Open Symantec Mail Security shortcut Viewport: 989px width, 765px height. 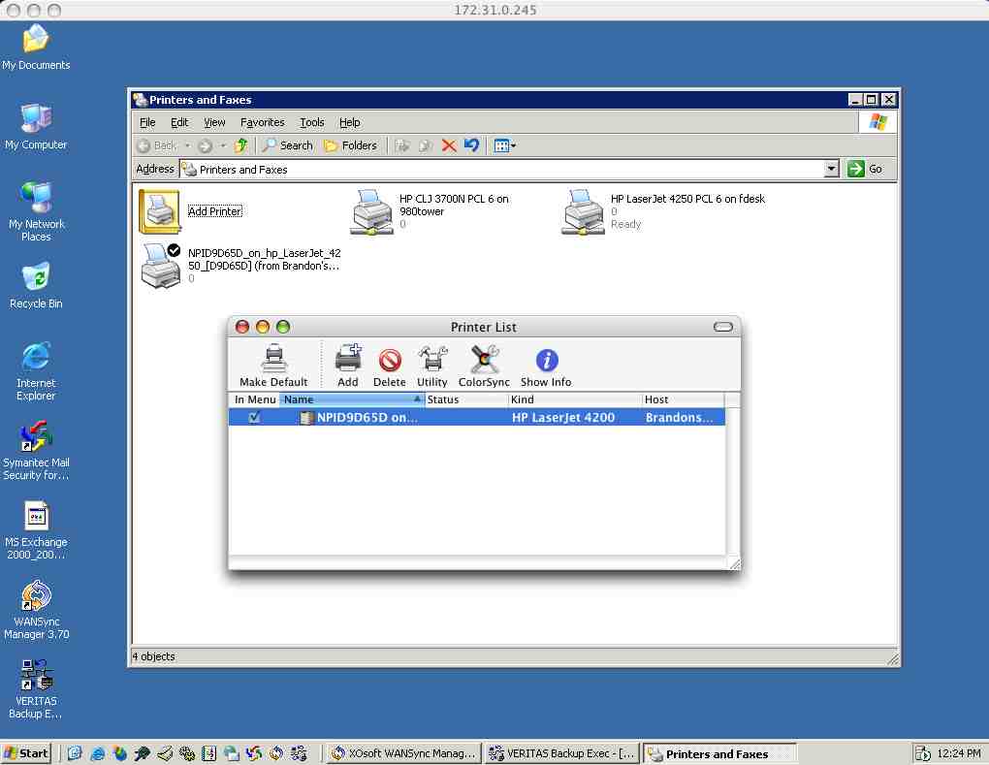pyautogui.click(x=36, y=452)
